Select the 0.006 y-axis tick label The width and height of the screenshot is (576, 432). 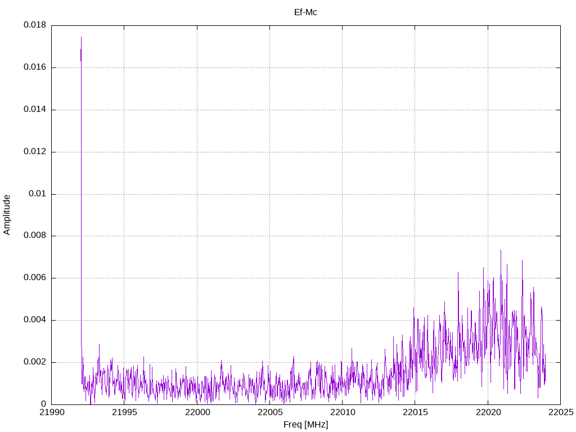34,278
